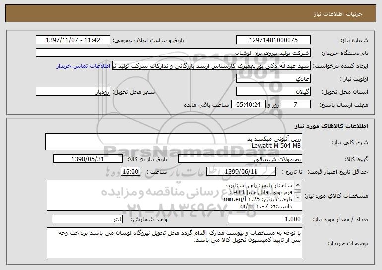This screenshot has width=382, height=270.
Task: Open the buyer contact information link
Action: coord(83,66)
